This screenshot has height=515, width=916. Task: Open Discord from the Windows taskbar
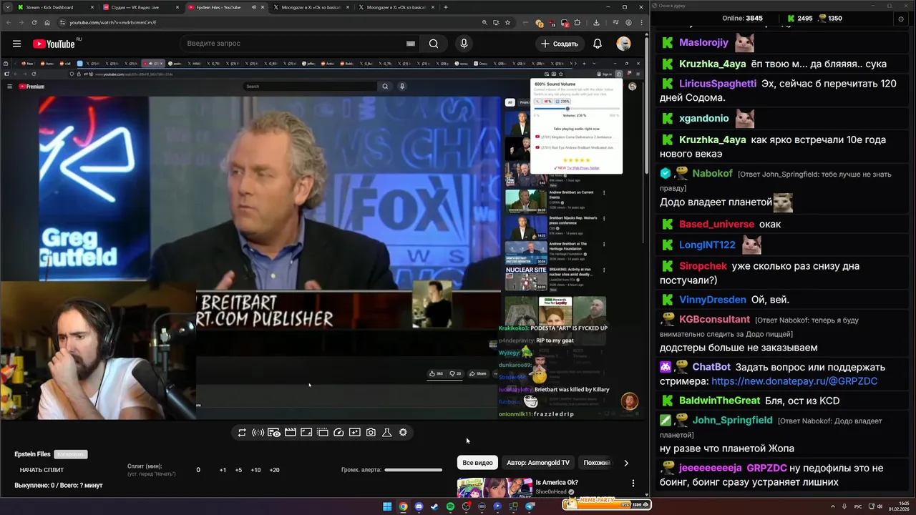pyautogui.click(x=419, y=506)
